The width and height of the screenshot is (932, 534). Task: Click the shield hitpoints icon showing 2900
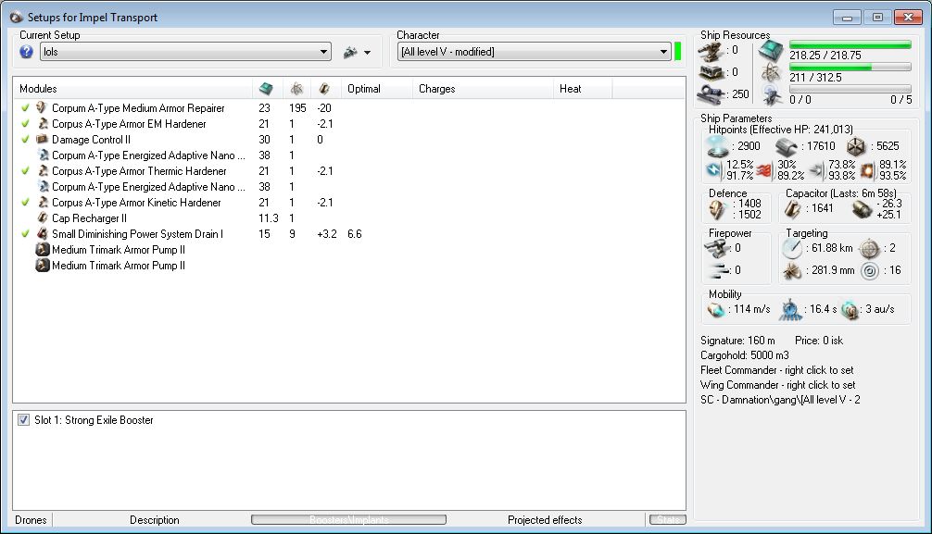coord(717,146)
